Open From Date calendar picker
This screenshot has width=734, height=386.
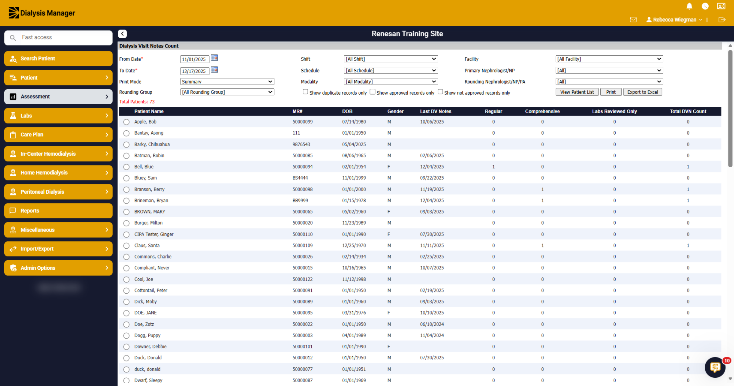click(x=214, y=58)
